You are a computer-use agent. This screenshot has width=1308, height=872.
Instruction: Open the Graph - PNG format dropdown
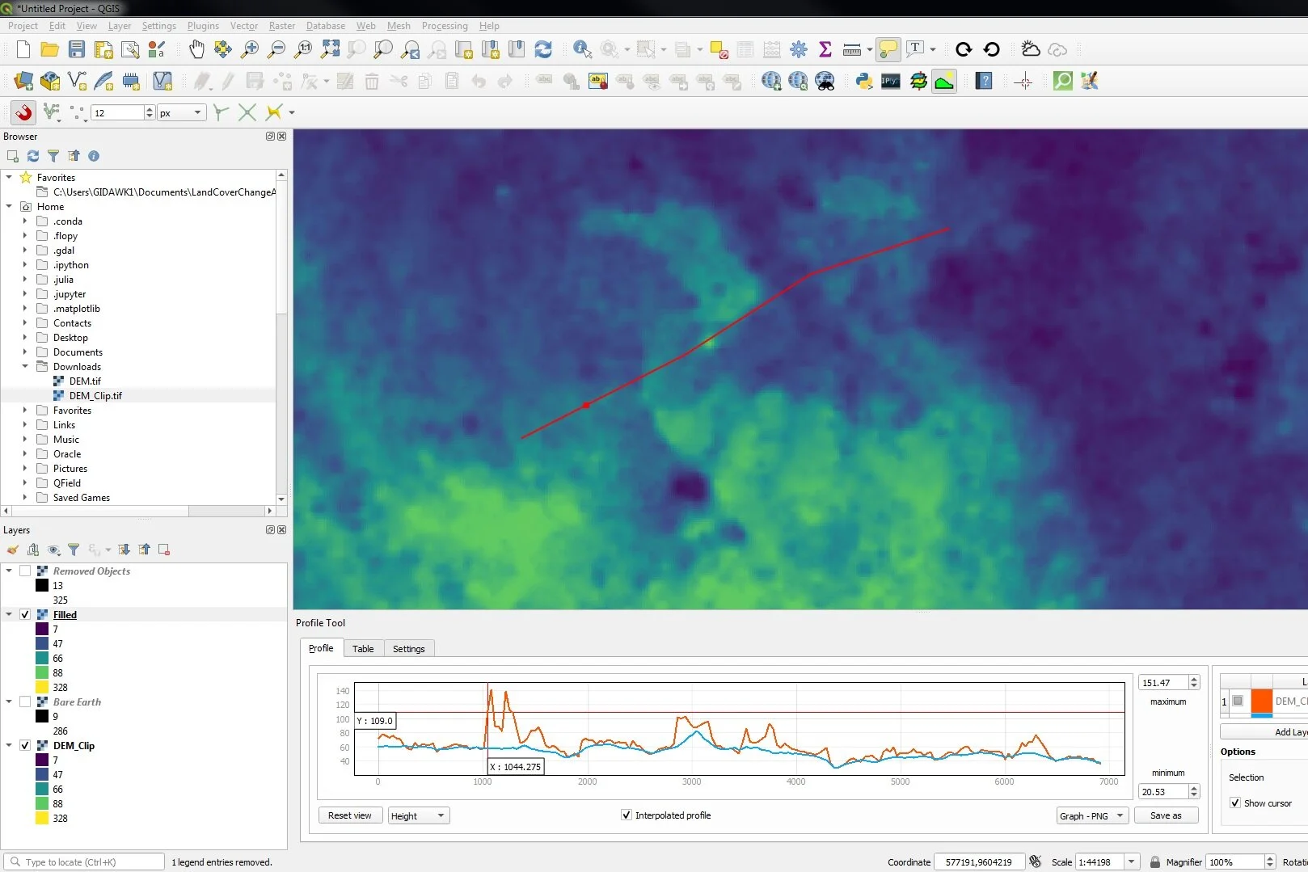[1091, 815]
